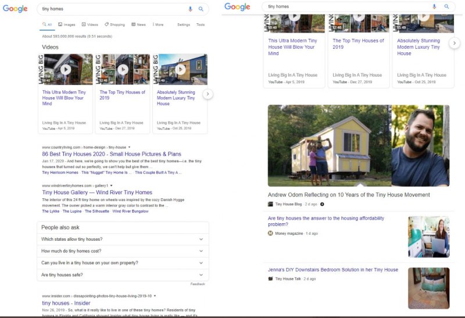Expand 'Which states allow tiny houses?' question
Screen dimensions: 465x318
(123, 239)
